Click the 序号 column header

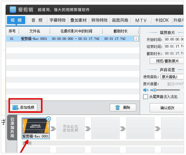coord(12,31)
